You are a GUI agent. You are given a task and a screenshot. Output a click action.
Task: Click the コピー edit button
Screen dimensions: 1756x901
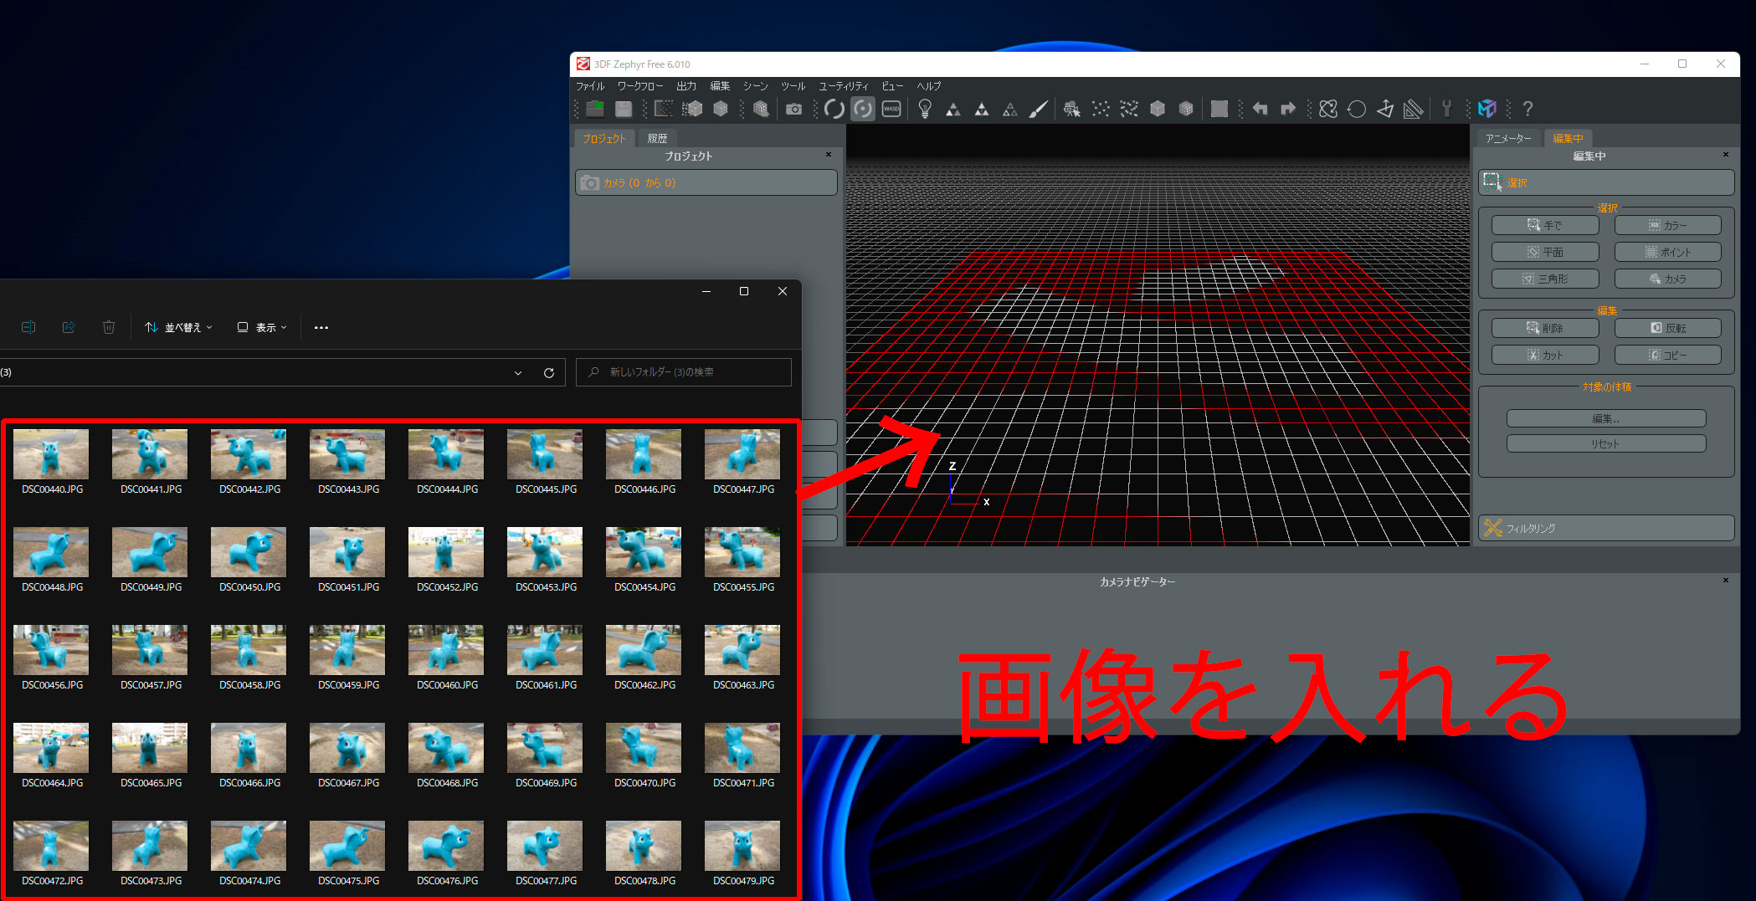(x=1668, y=355)
